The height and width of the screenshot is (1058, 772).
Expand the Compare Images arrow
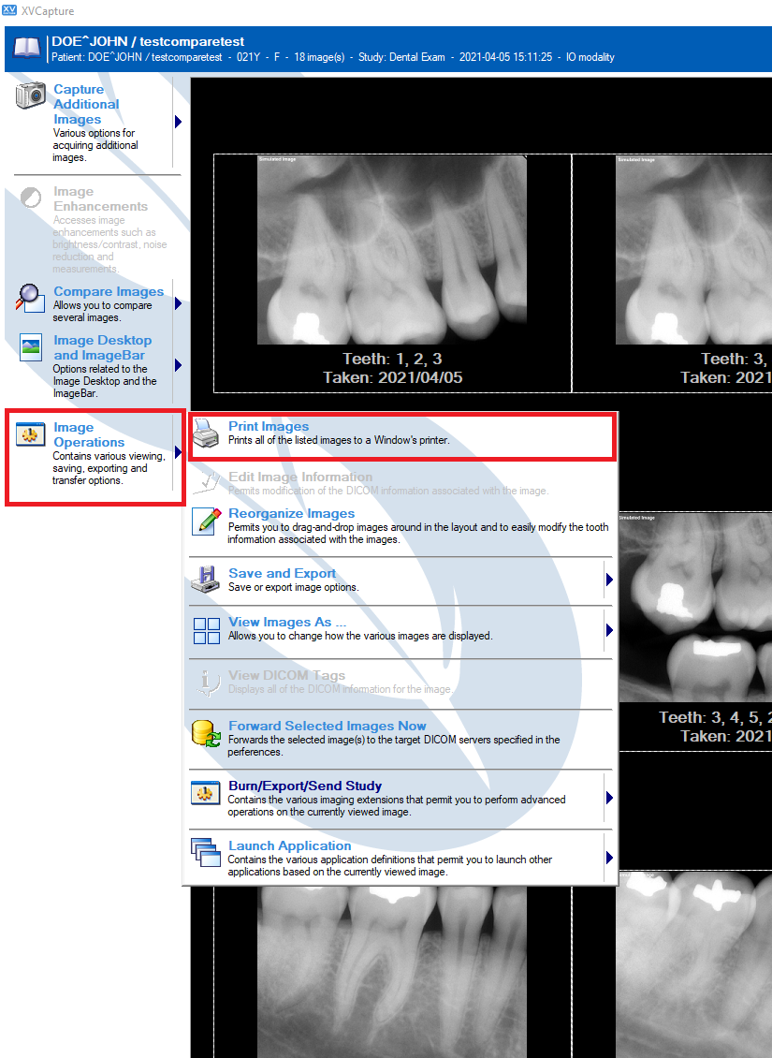178,303
